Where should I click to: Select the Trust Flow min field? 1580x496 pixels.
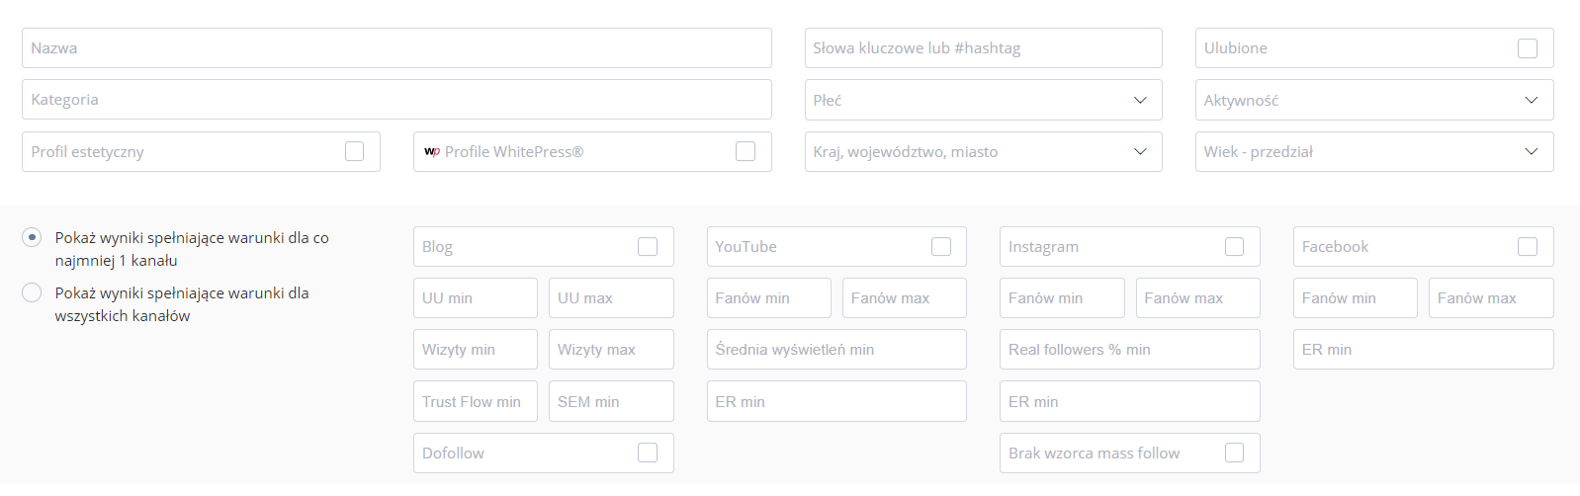pos(476,401)
